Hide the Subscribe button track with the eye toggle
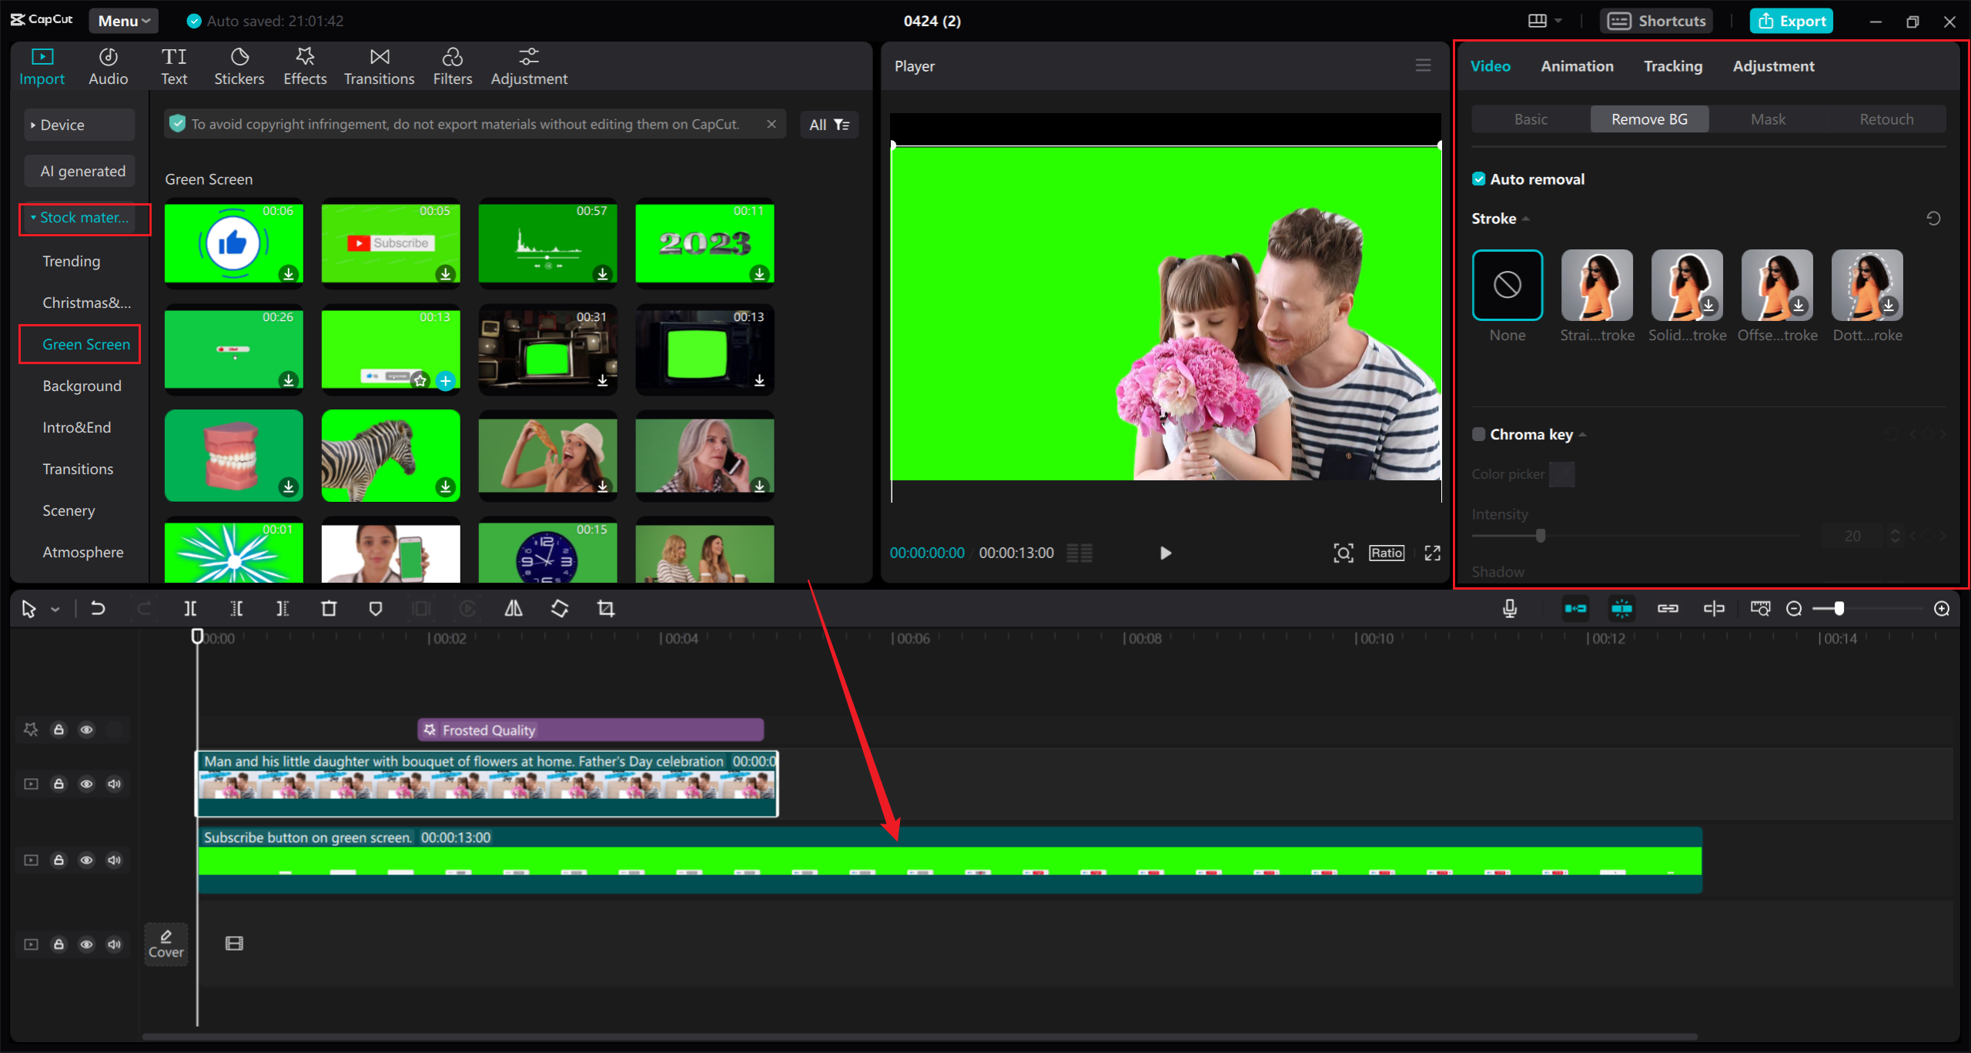This screenshot has width=1971, height=1053. pyautogui.click(x=86, y=860)
